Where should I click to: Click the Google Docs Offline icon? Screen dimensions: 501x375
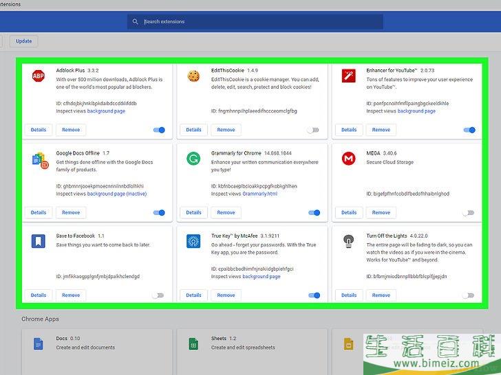[40, 161]
